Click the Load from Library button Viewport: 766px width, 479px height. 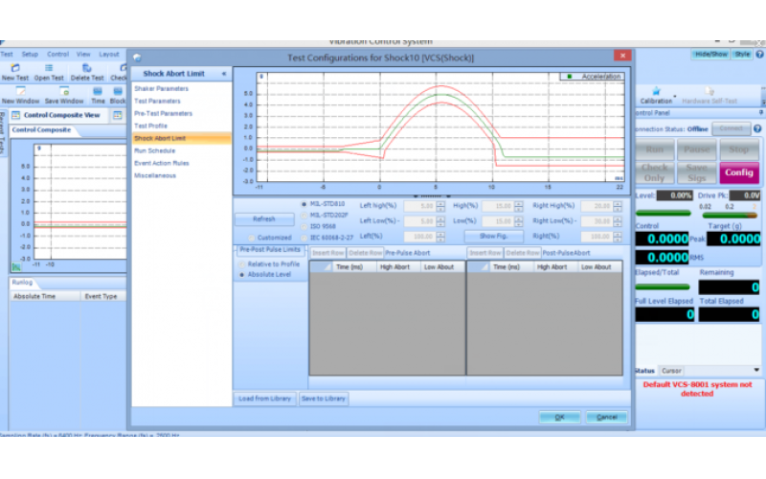coord(265,399)
